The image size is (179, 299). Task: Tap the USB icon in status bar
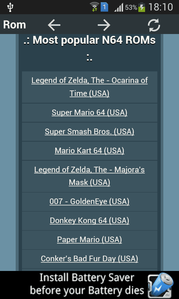click(10, 7)
